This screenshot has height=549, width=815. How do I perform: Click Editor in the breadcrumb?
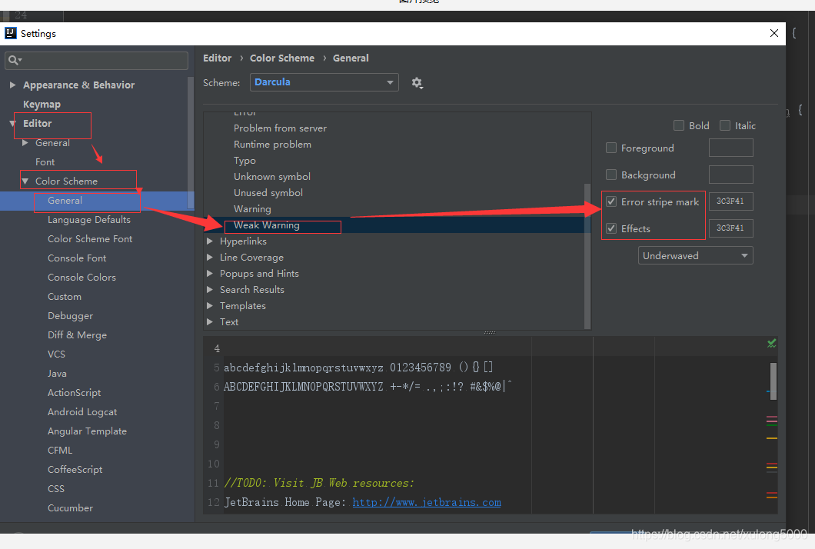(218, 58)
